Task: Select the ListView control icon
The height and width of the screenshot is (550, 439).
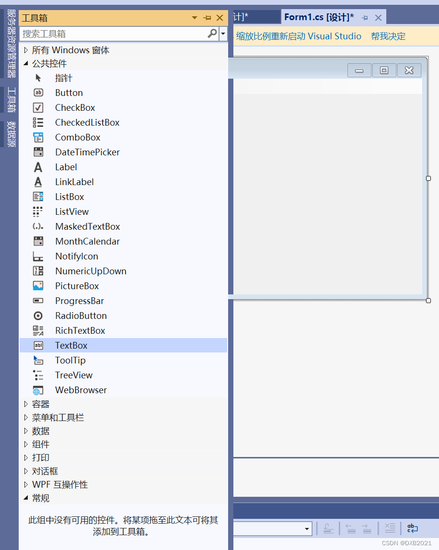Action: (38, 211)
